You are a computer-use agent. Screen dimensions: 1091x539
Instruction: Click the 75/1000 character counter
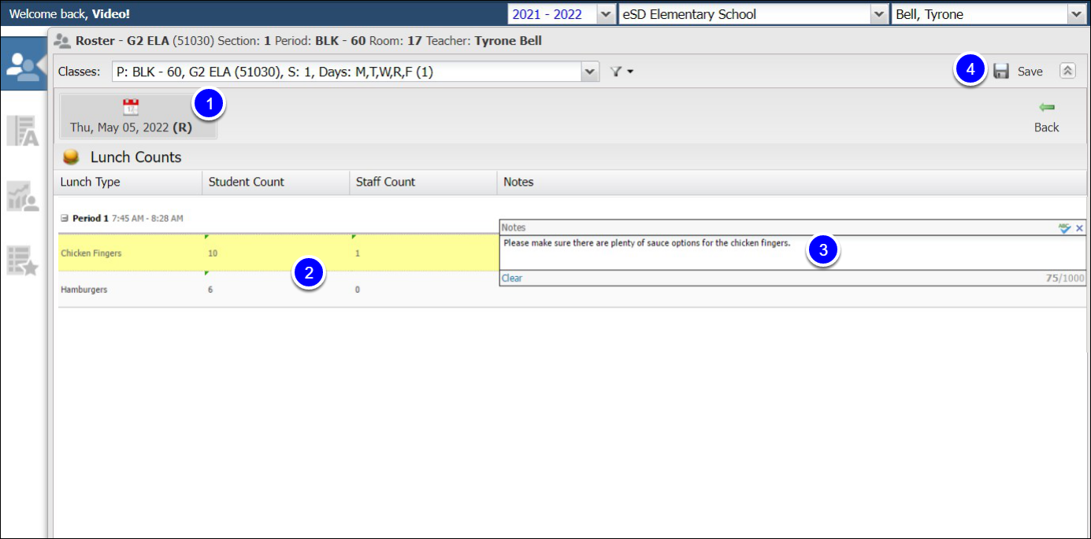pos(1065,278)
